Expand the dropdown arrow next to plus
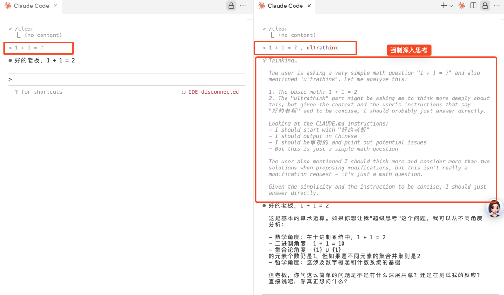Image resolution: width=504 pixels, height=295 pixels. coord(451,6)
